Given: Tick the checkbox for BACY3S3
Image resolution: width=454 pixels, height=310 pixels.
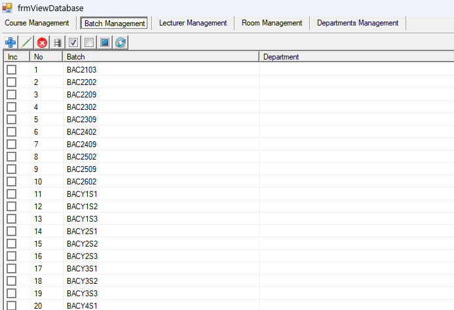Looking at the screenshot, I should coord(12,294).
